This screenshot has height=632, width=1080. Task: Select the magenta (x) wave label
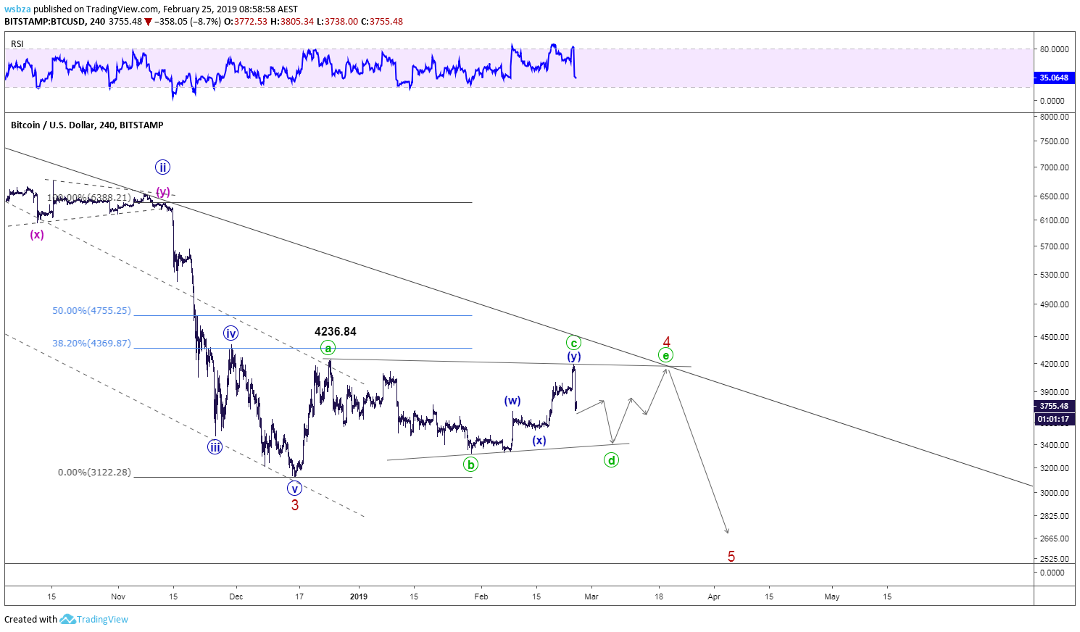pyautogui.click(x=37, y=235)
